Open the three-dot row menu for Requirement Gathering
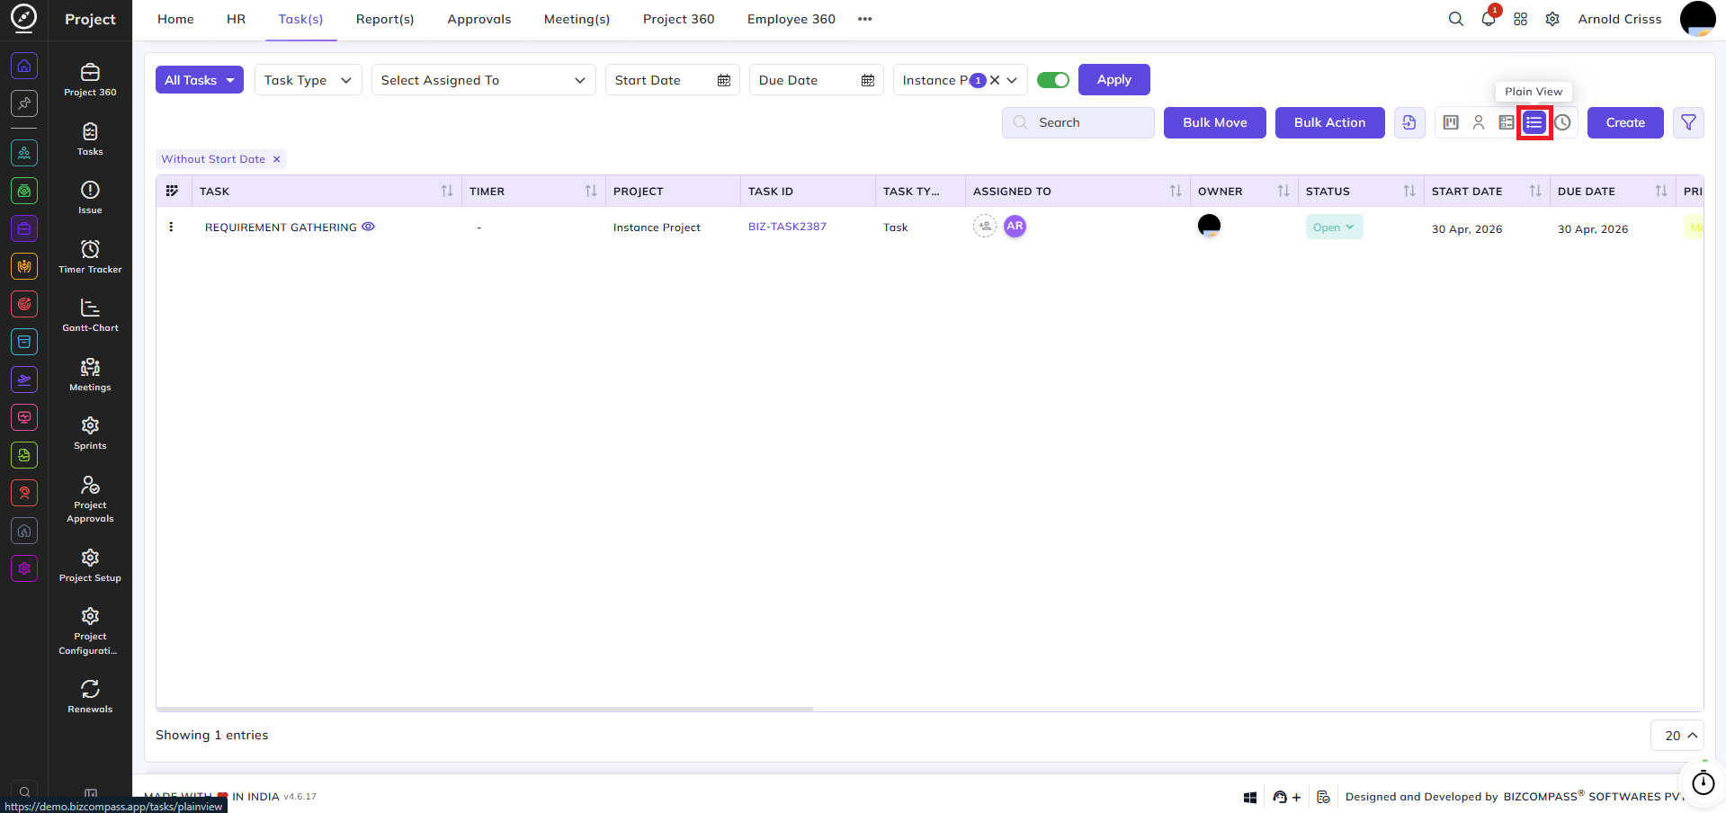 pyautogui.click(x=171, y=227)
